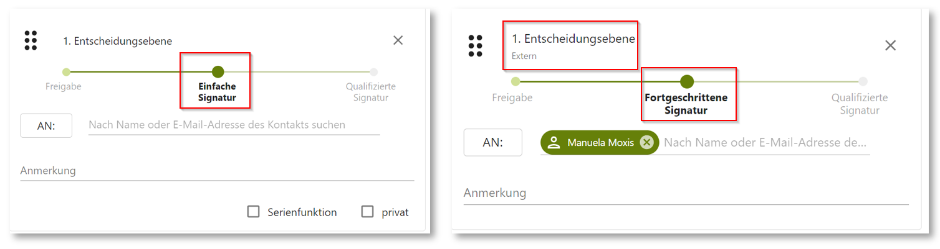The width and height of the screenshot is (940, 249).
Task: Click the contact search field beside Manuela Moxis
Action: tap(765, 143)
